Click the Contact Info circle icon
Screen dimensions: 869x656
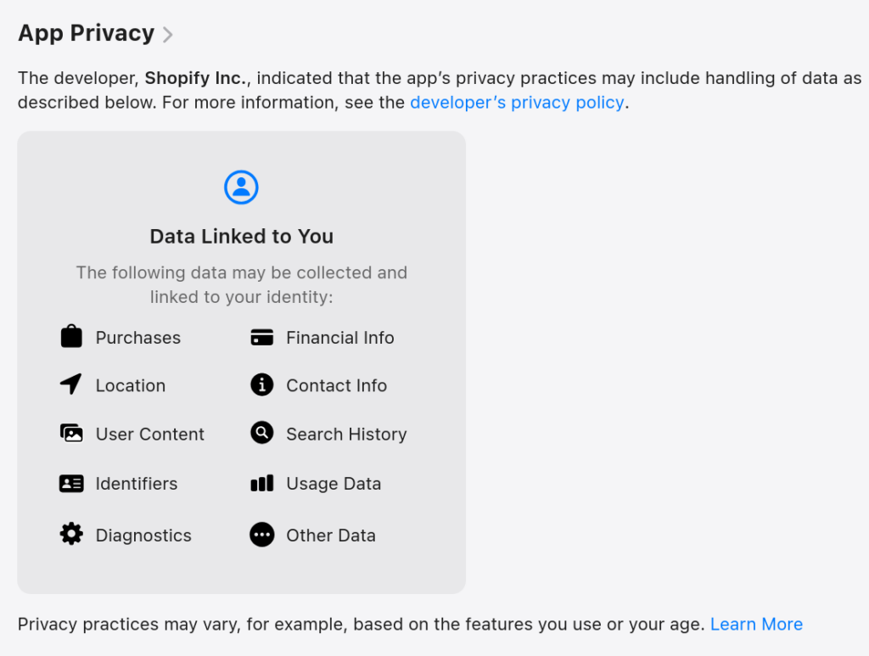[x=262, y=384]
